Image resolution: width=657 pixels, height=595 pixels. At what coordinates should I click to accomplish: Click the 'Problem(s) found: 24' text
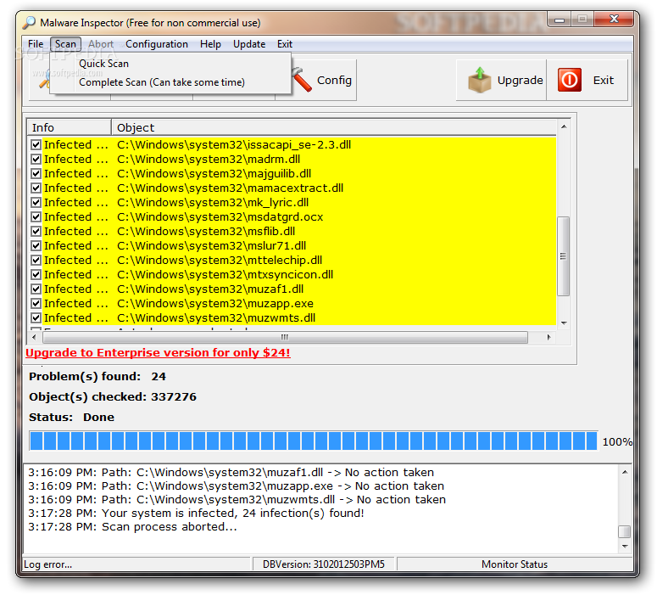point(97,376)
